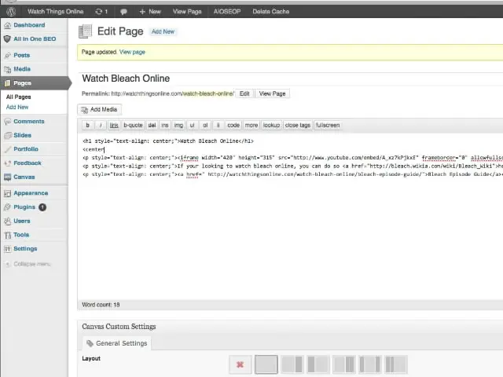Click the code quicktag button
This screenshot has width=503, height=377.
coord(233,126)
